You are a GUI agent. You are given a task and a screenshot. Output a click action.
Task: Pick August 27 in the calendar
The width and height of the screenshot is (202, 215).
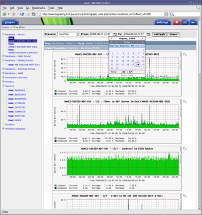pyautogui.click(x=133, y=65)
